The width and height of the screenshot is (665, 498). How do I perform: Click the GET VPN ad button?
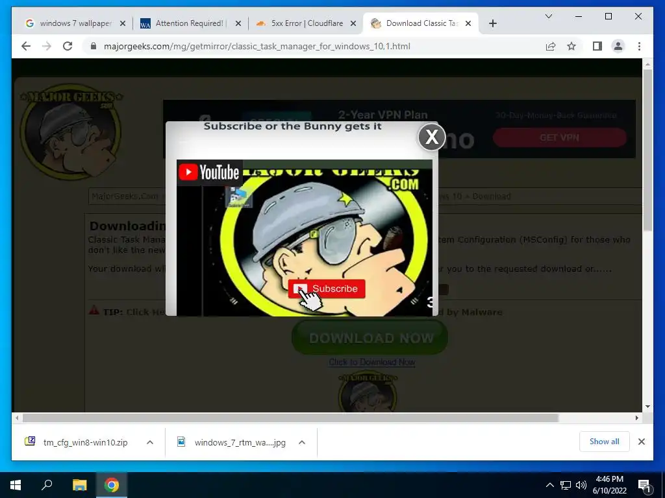559,137
